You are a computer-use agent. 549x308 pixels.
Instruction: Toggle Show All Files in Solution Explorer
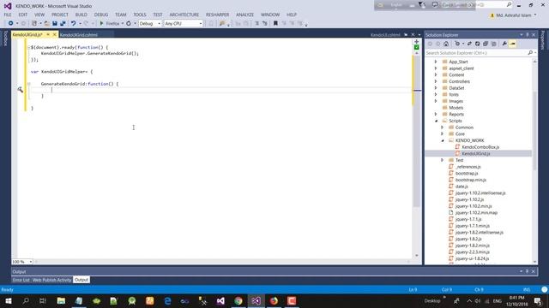494,44
